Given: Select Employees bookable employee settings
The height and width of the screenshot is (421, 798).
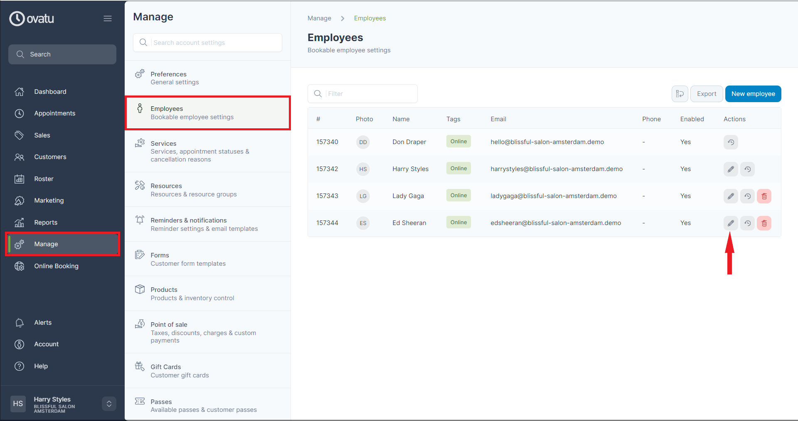Looking at the screenshot, I should pos(208,113).
